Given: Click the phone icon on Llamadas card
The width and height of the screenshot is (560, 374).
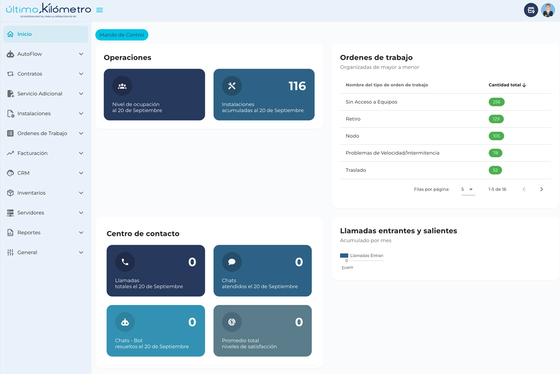Looking at the screenshot, I should (125, 262).
